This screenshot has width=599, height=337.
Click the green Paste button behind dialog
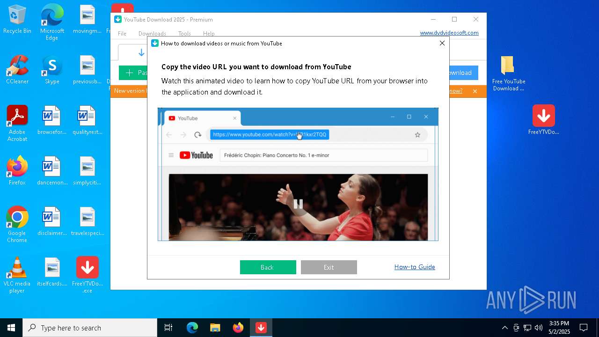(133, 73)
